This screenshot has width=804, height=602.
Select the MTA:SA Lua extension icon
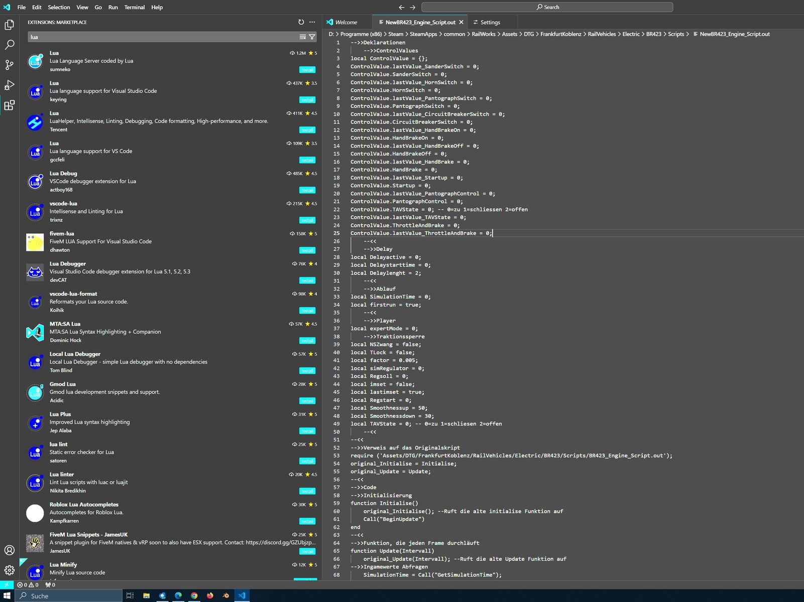point(35,333)
